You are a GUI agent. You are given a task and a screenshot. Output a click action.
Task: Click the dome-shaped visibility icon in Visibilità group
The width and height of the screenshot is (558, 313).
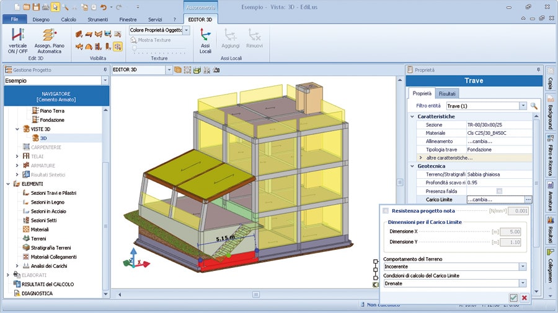point(89,46)
